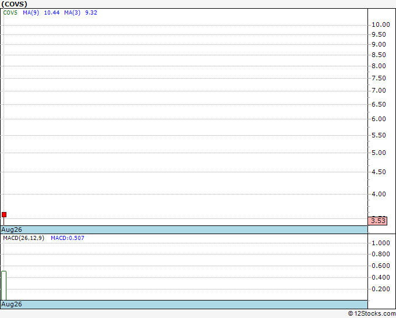Click the 1.000 MACD axis label

tap(381, 243)
